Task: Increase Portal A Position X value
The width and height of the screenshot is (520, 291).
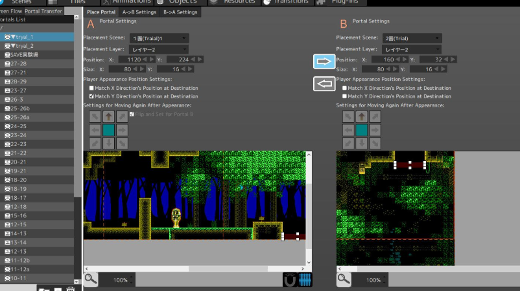Action: tap(152, 59)
